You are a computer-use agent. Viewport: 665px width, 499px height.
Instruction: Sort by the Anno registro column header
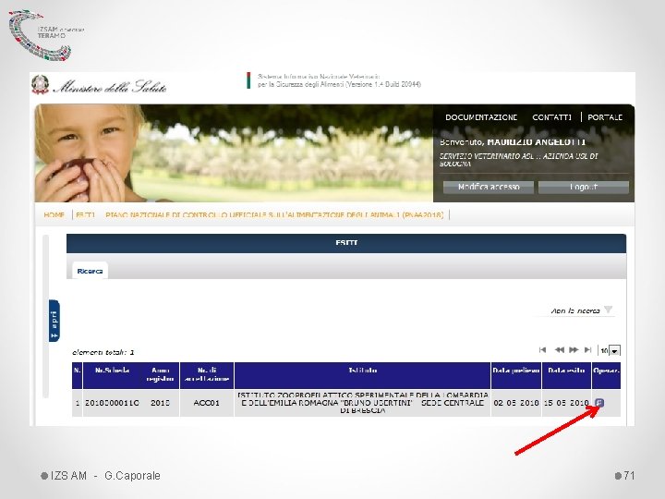click(x=161, y=375)
